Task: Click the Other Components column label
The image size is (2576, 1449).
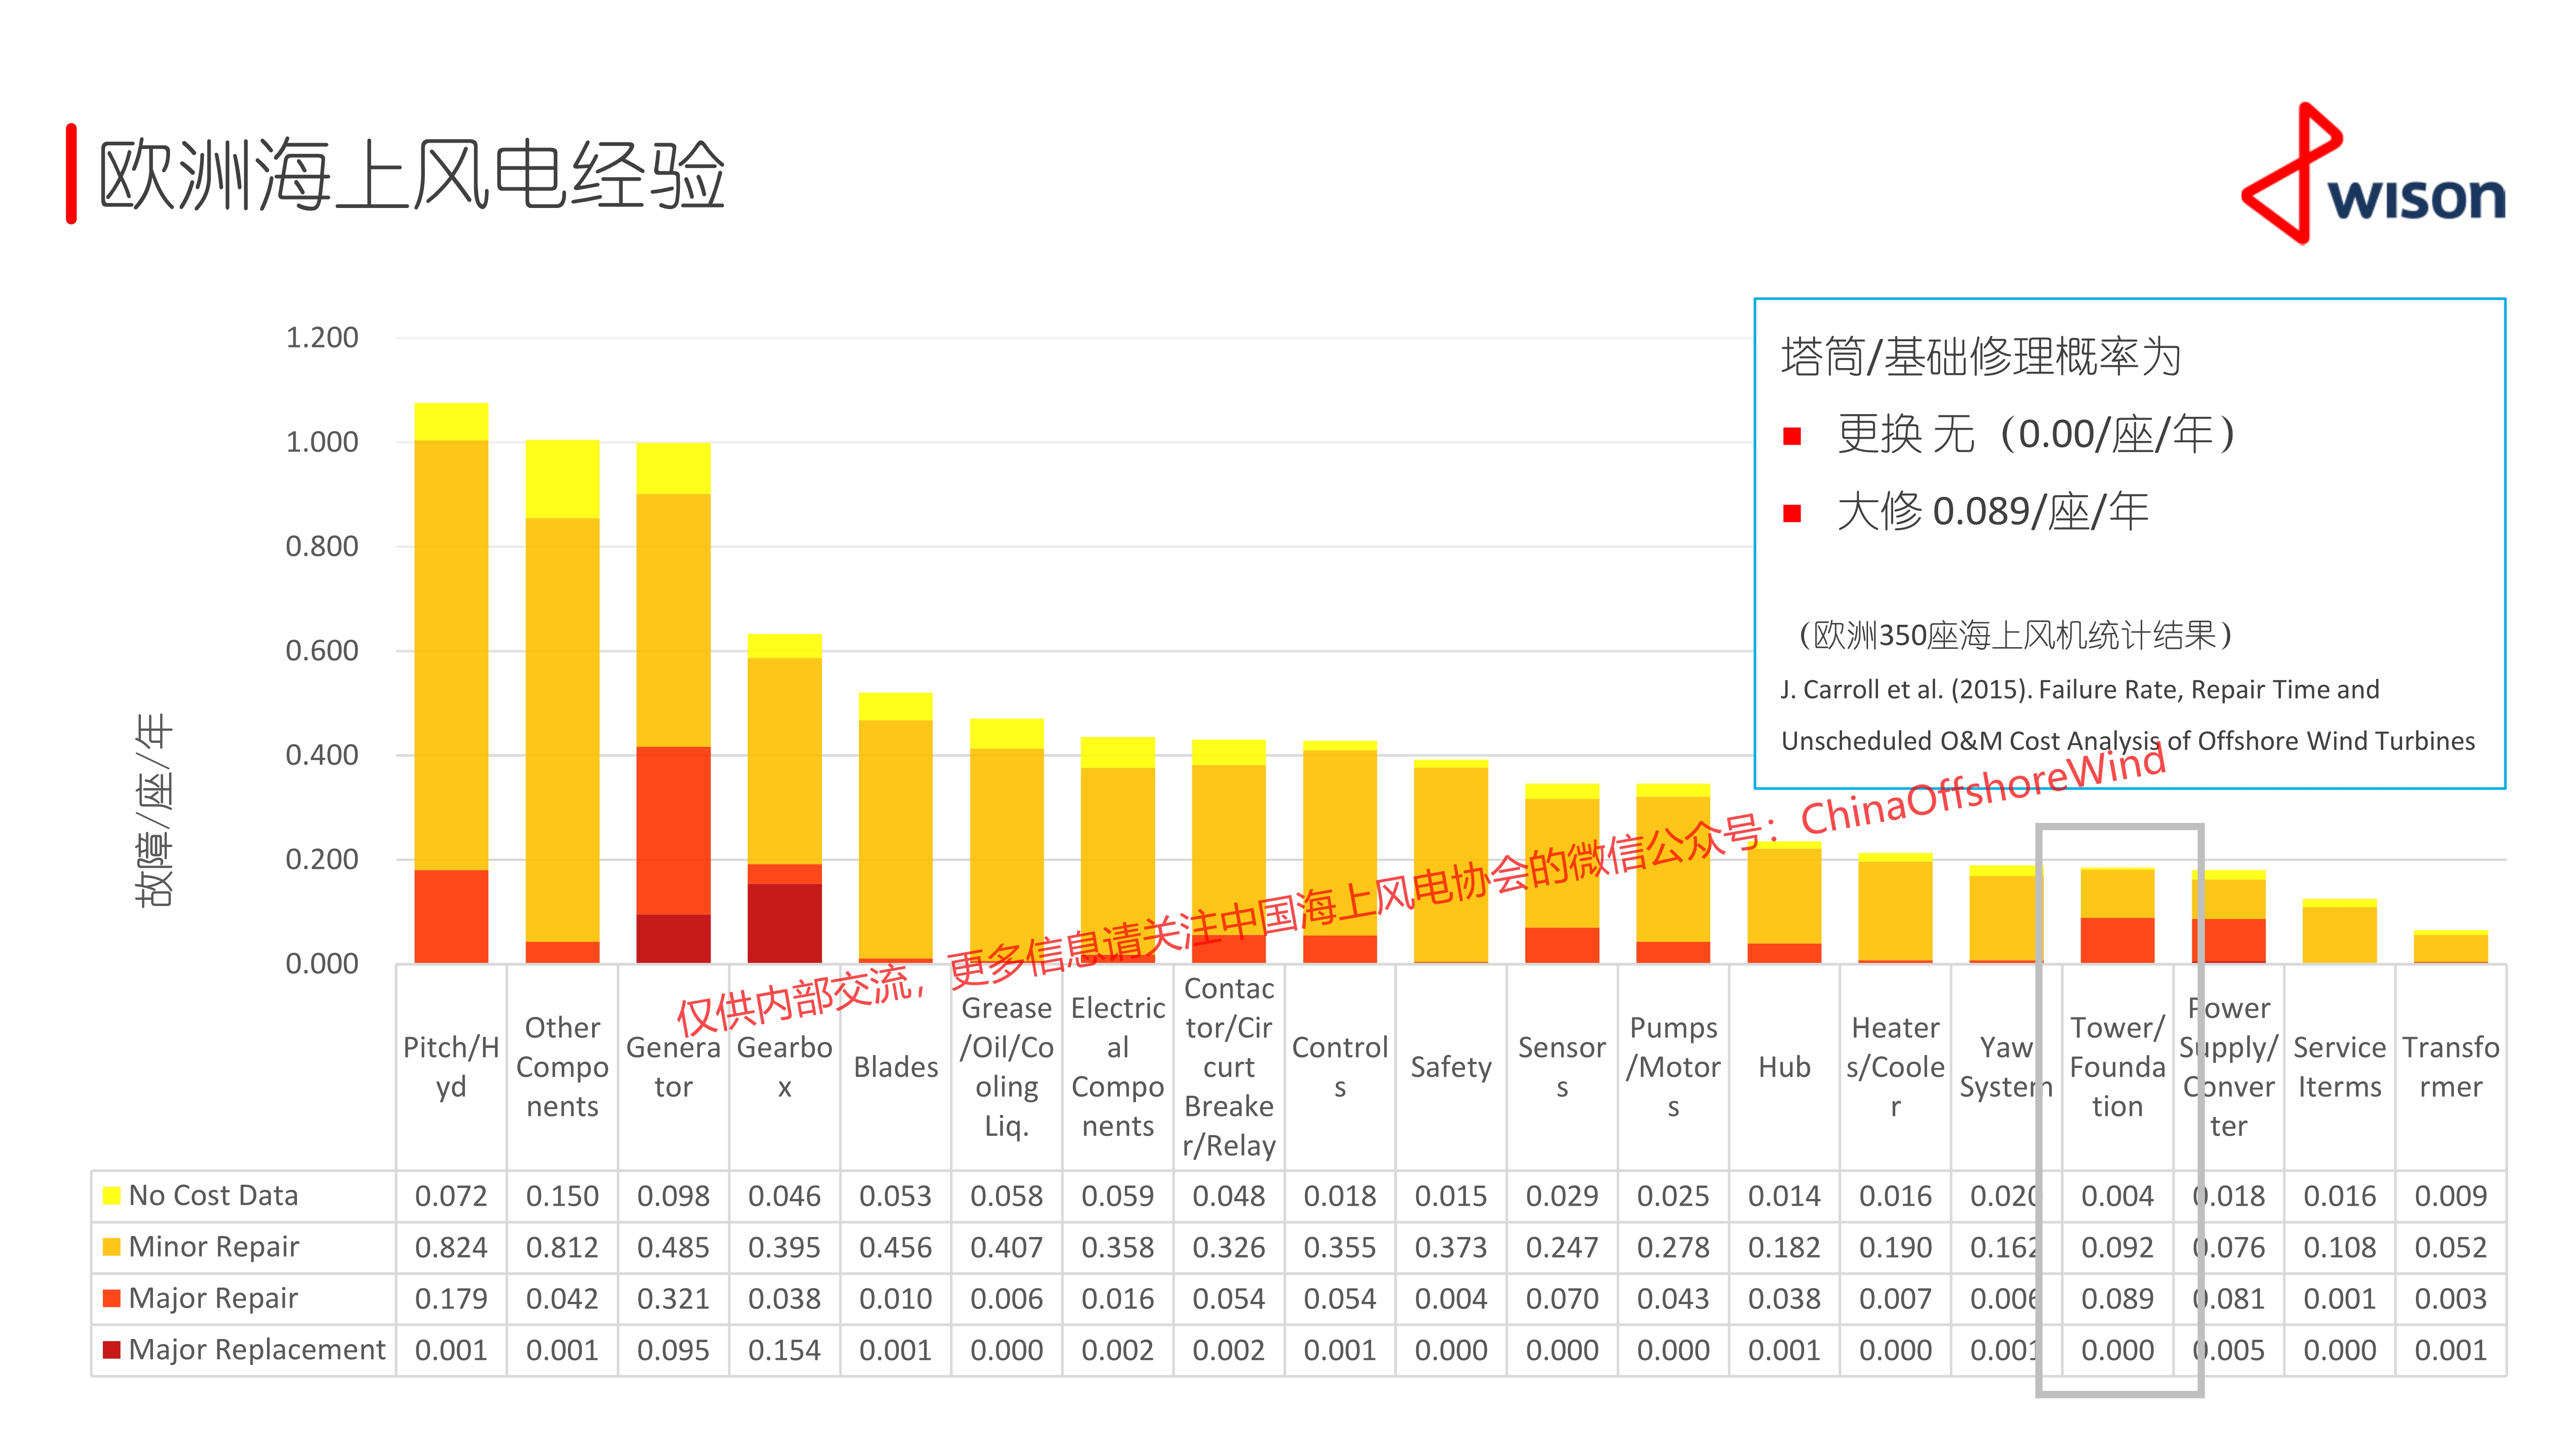Action: click(x=562, y=1067)
